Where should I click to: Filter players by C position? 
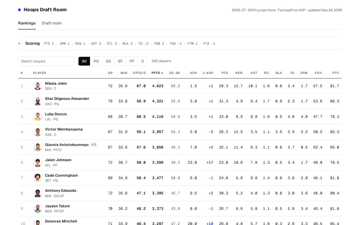point(143,61)
